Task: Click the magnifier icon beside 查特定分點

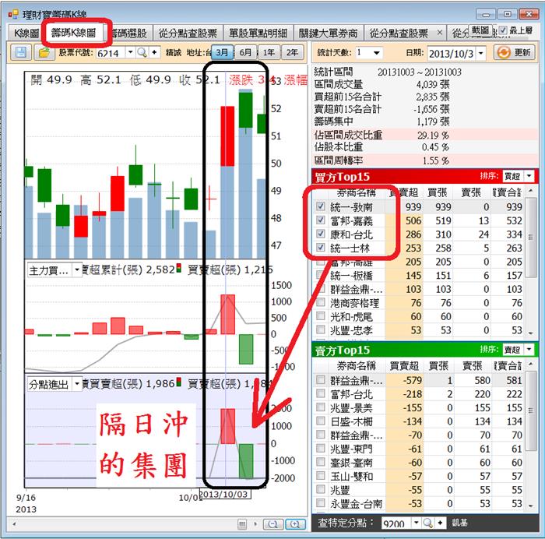Action: click(x=428, y=523)
